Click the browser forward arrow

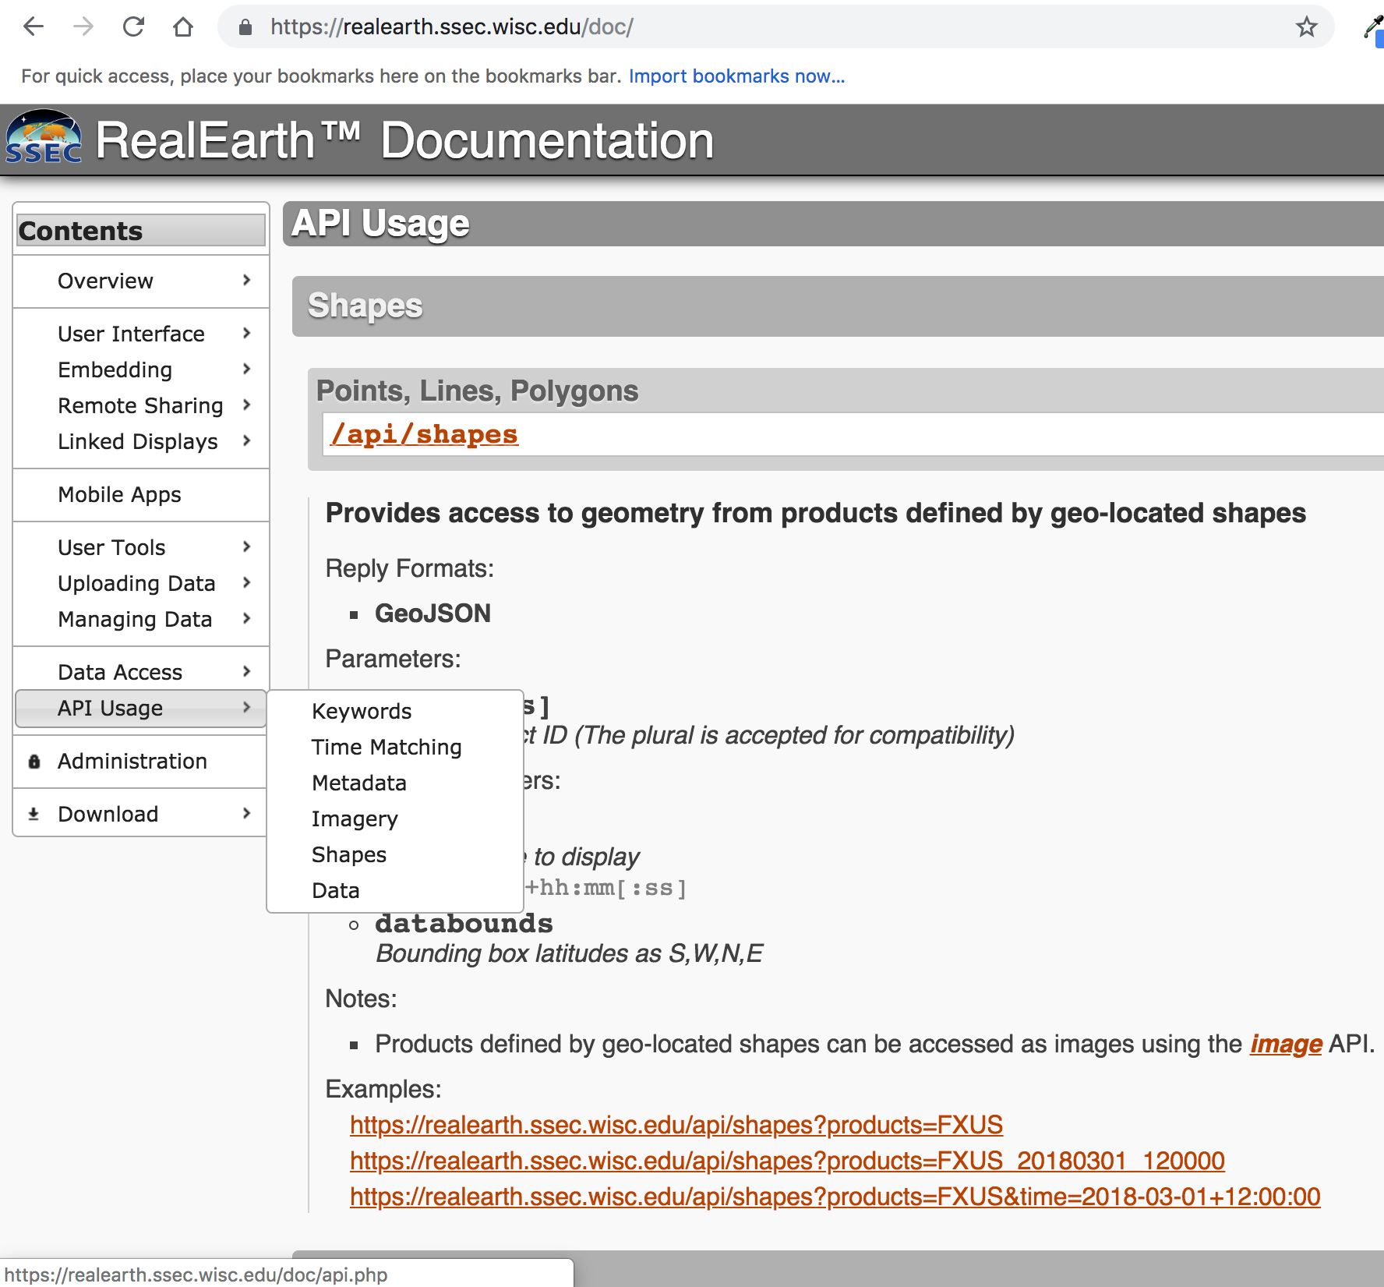[83, 27]
